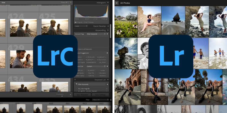Click the All Photos panel icon in Lightroom
This screenshot has height=113, width=227.
117,3
